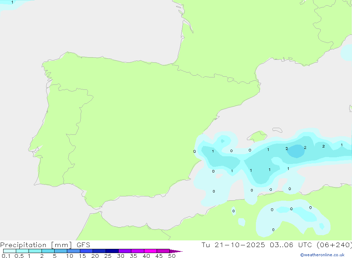This screenshot has height=258, width=352.
Task: Click the '0.1' legend scale label
Action: point(6,256)
